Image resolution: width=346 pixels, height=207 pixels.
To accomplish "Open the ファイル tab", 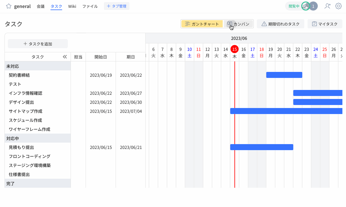I will point(90,6).
